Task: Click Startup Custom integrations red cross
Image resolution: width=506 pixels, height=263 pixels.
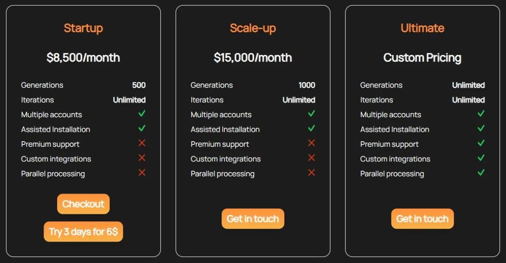Action: pyautogui.click(x=142, y=158)
